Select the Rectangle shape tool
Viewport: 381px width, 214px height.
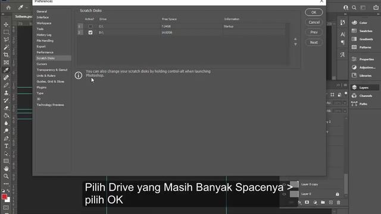tap(6, 161)
